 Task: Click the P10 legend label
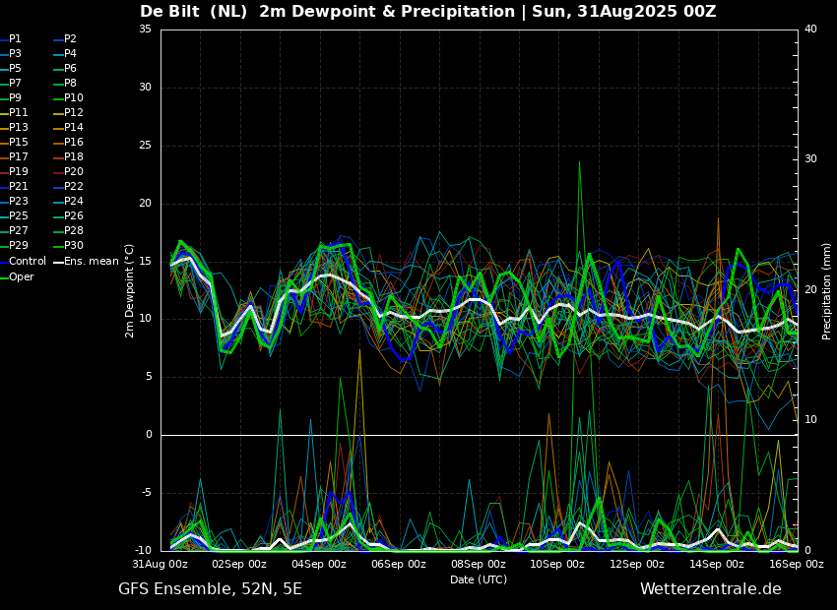coord(74,98)
